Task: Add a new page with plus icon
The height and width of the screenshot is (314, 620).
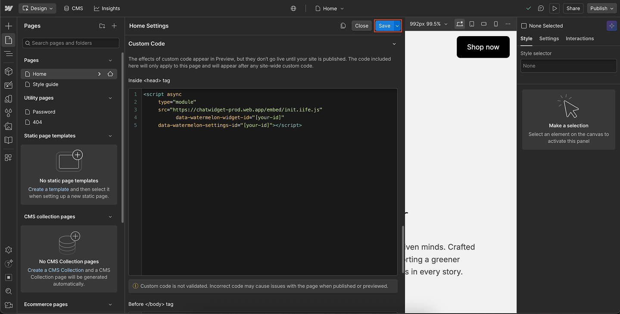Action: 114,26
